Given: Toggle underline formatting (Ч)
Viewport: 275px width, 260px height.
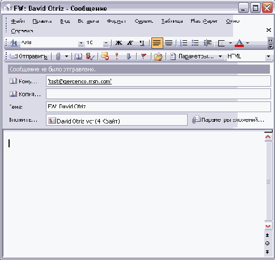Looking at the screenshot, I should click(x=142, y=43).
